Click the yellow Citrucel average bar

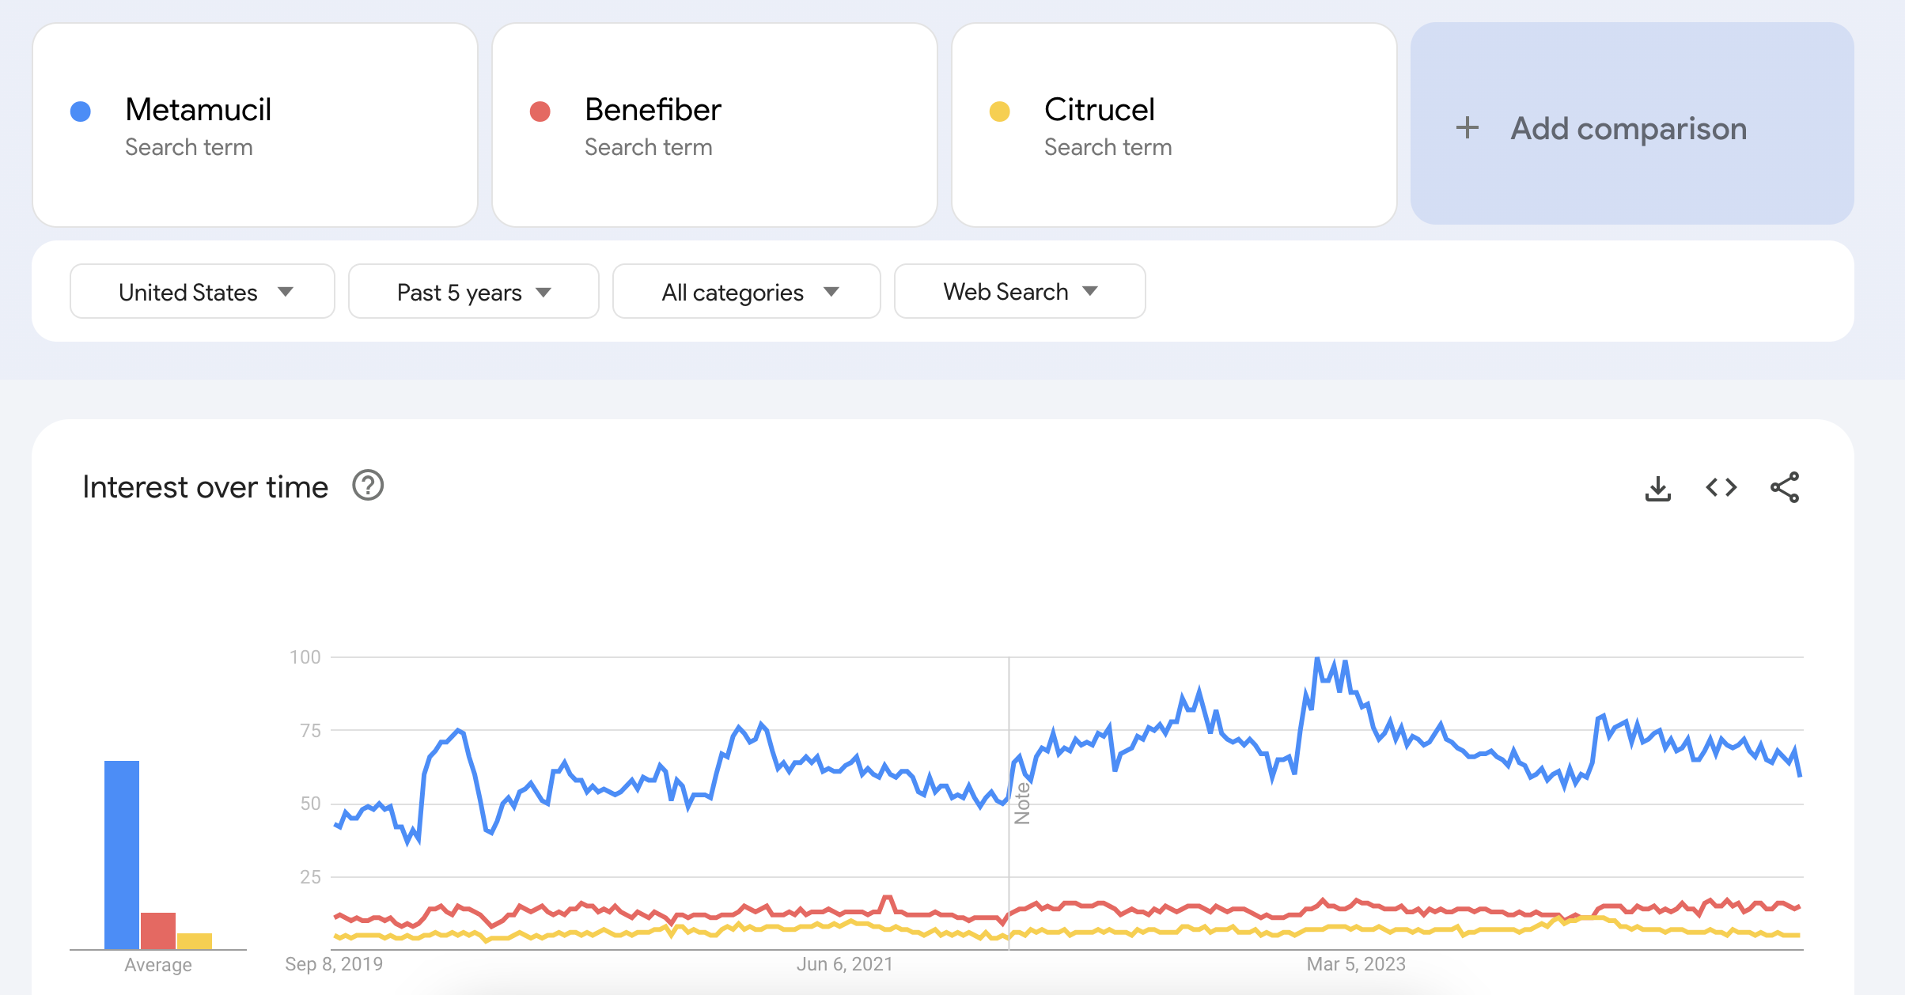click(x=195, y=941)
